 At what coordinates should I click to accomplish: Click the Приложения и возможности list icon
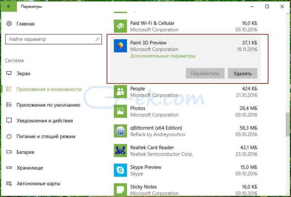tap(9, 89)
